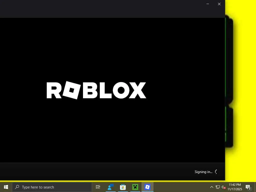This screenshot has width=256, height=192.
Task: Open the people app icon in taskbar
Action: click(x=110, y=187)
